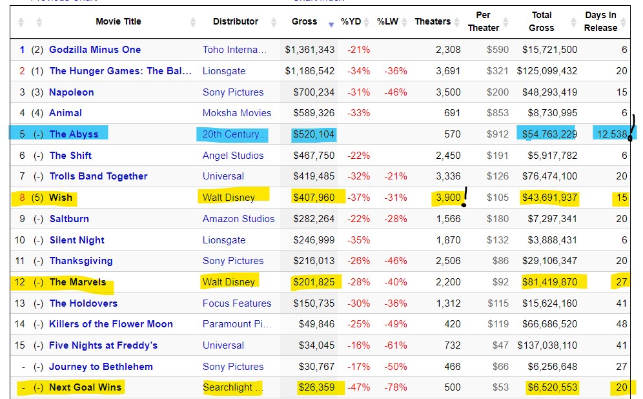This screenshot has width=643, height=399.
Task: Click the first rank column sort arrows
Action: (x=21, y=23)
